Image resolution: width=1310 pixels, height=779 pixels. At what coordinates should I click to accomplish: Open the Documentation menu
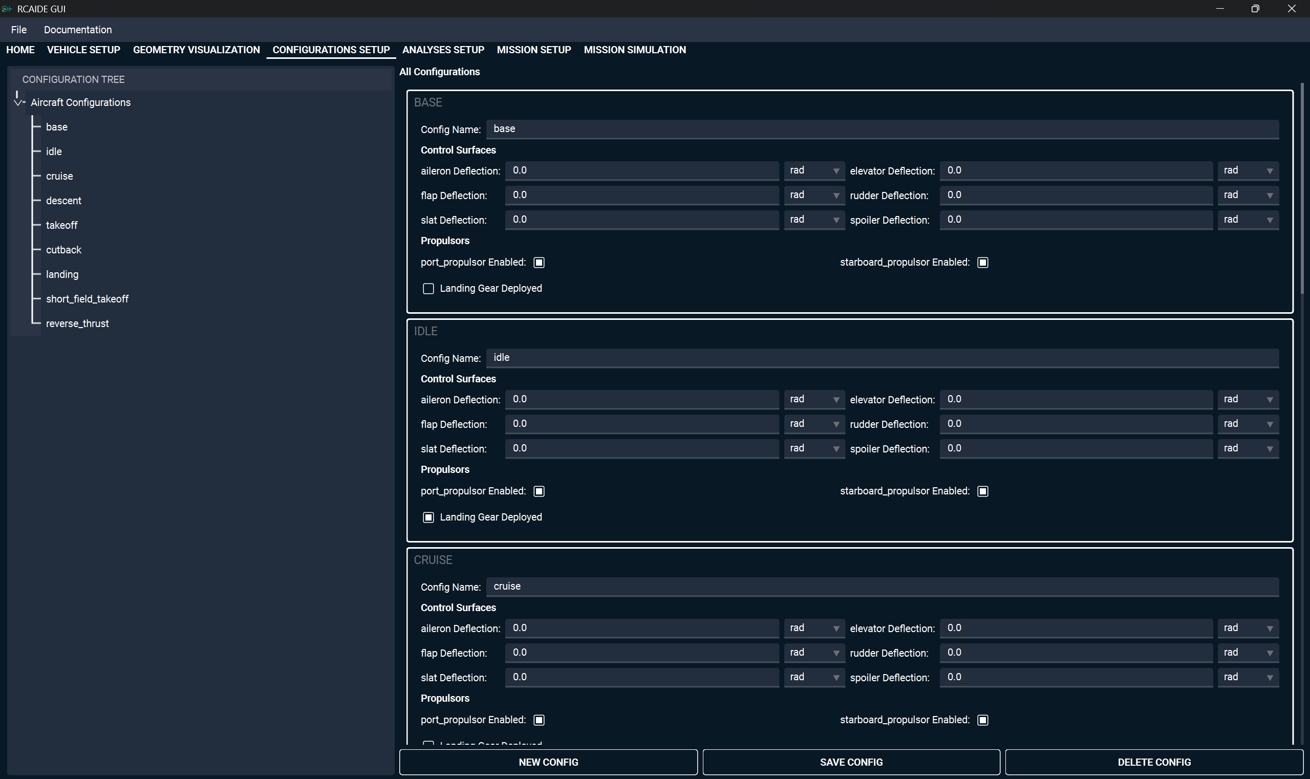click(78, 30)
